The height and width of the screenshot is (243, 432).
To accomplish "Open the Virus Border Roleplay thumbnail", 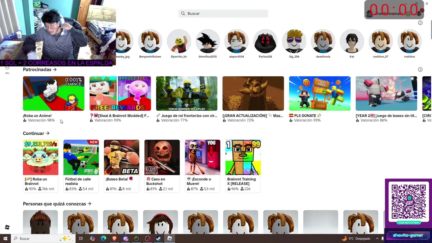I will click(x=187, y=93).
